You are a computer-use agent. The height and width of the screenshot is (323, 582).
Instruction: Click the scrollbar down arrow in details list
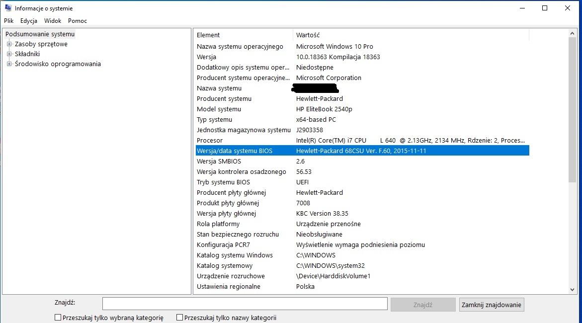tap(573, 290)
